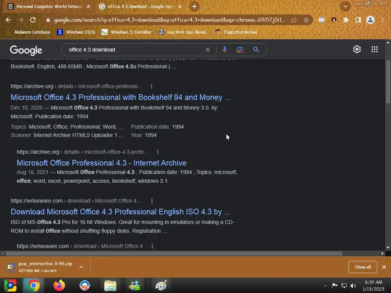Image resolution: width=391 pixels, height=293 pixels.
Task: Open options for archive.org Professional 4.3 result
Action: (x=158, y=152)
